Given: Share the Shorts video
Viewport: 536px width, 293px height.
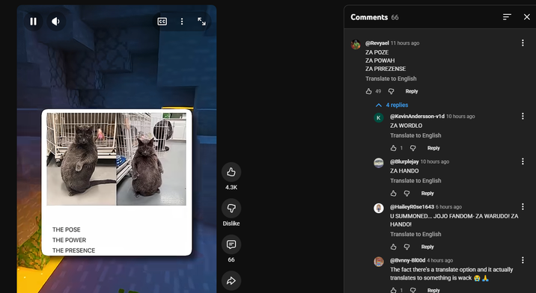Looking at the screenshot, I should [x=231, y=281].
